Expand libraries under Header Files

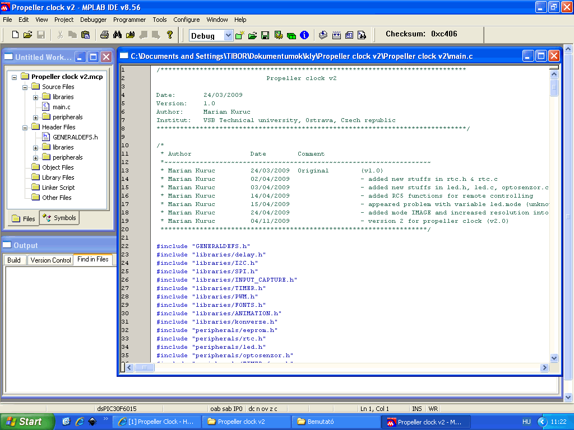coord(35,148)
